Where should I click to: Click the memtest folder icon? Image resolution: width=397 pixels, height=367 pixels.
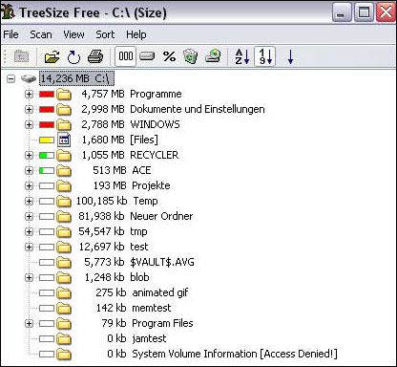64,308
